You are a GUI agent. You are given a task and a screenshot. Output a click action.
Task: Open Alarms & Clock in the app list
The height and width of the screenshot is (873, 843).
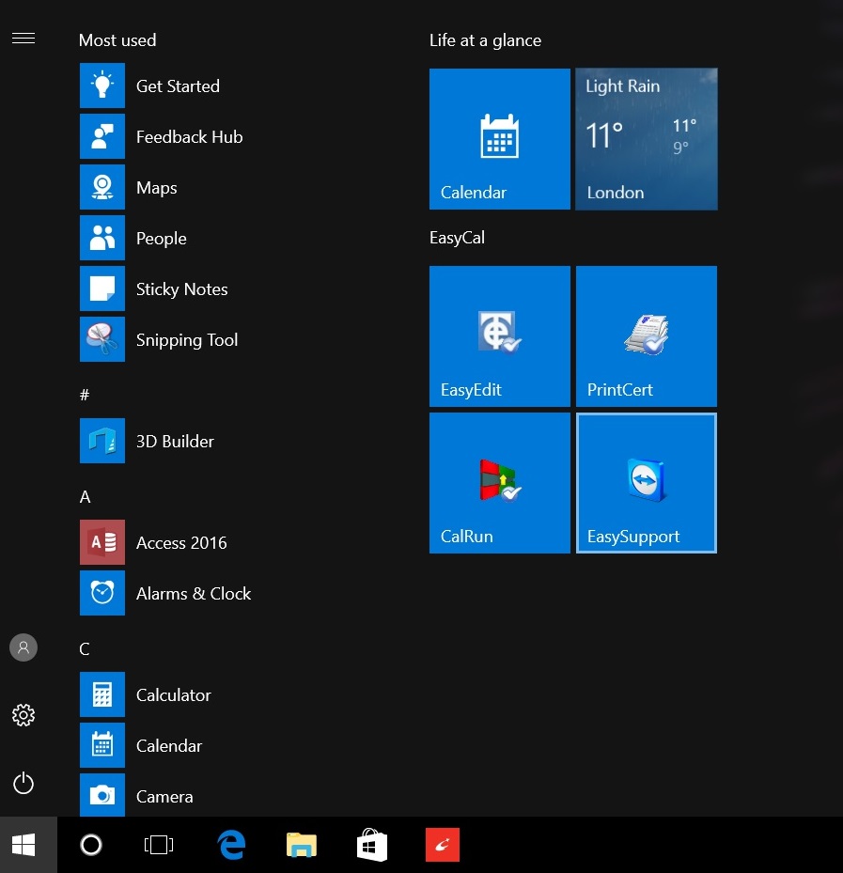tap(193, 594)
